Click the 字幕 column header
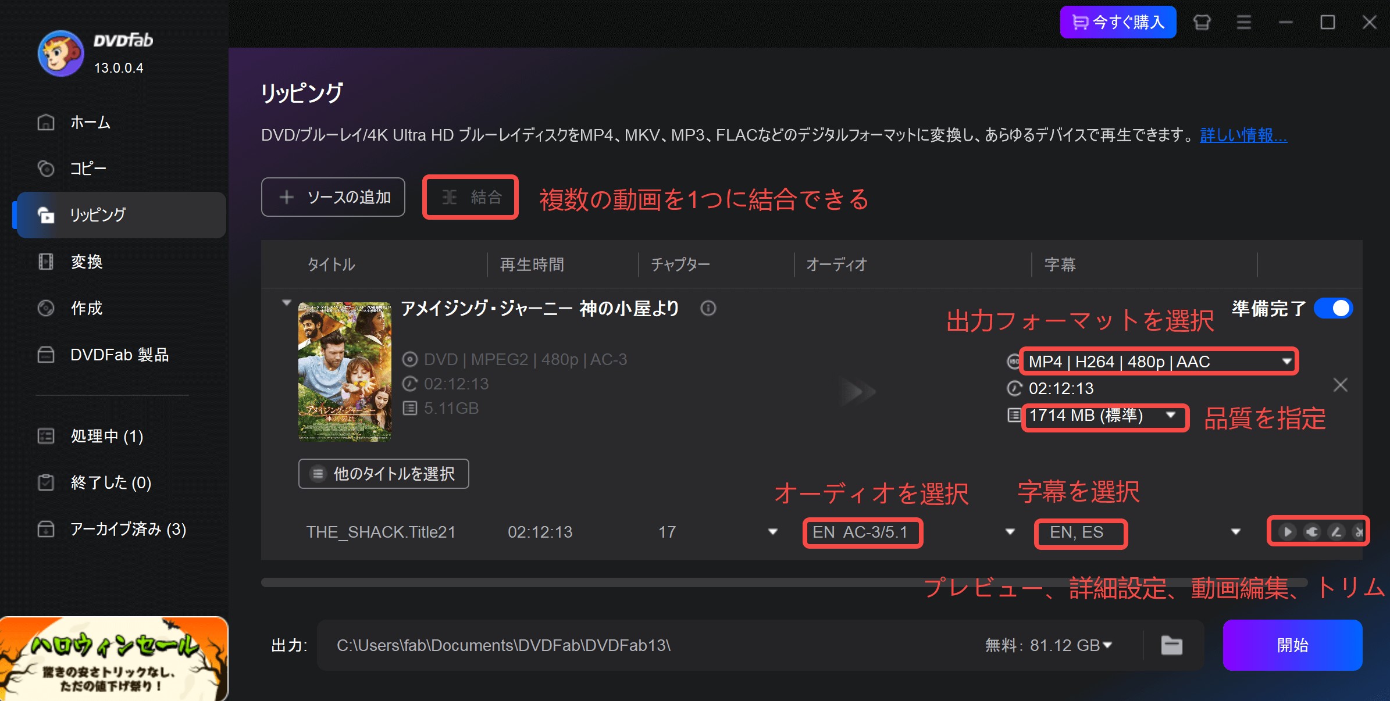Screen dimensions: 1390x701 click(x=1060, y=264)
